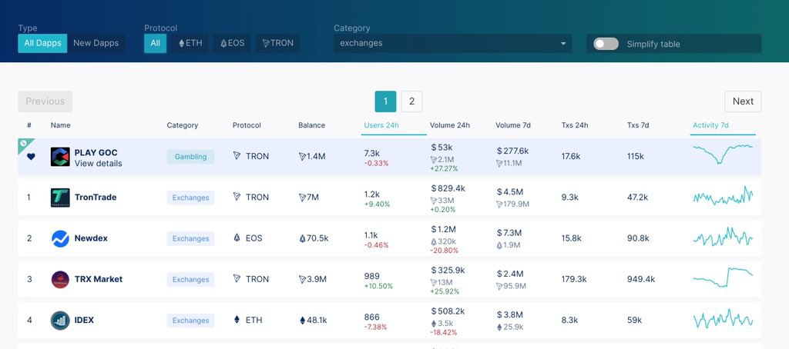Open the PLAY GOC dapp name link
This screenshot has width=789, height=349.
(96, 152)
